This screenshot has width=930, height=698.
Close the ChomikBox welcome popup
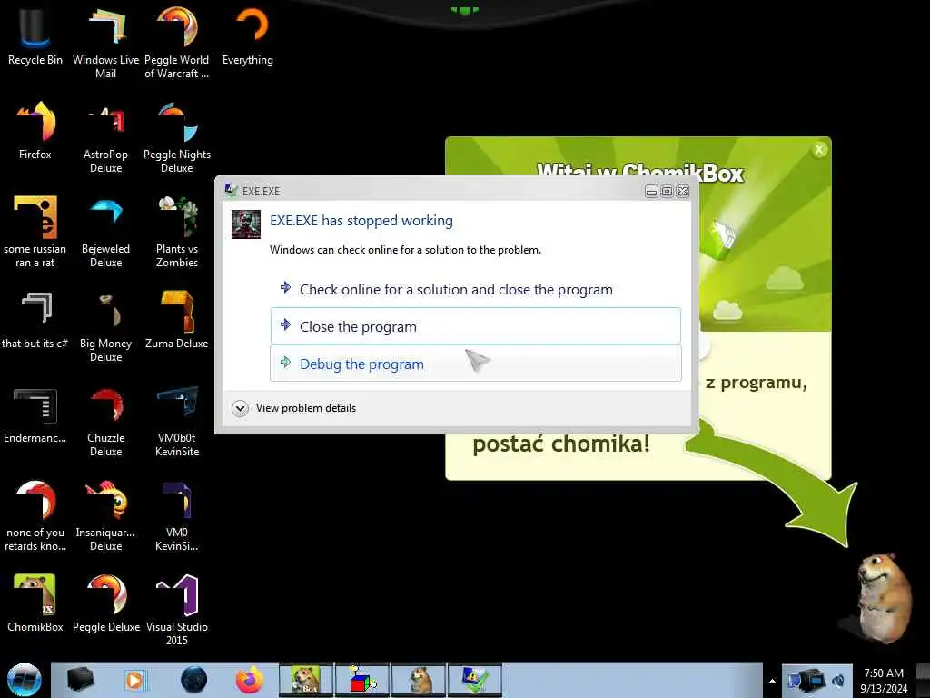[819, 150]
